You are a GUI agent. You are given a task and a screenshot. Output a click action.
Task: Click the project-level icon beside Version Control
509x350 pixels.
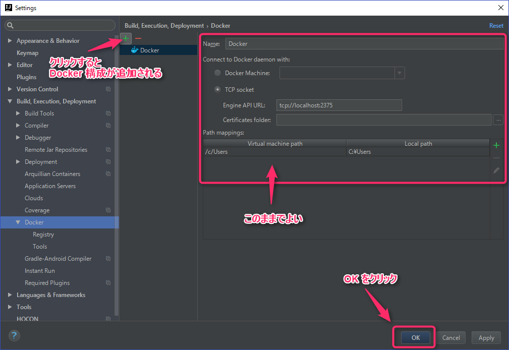(108, 89)
